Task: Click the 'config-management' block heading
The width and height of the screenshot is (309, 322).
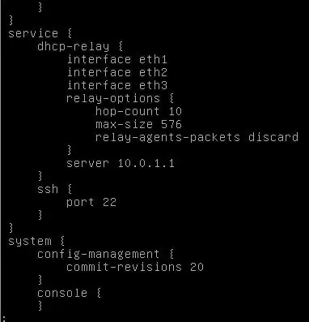Action: [99, 255]
